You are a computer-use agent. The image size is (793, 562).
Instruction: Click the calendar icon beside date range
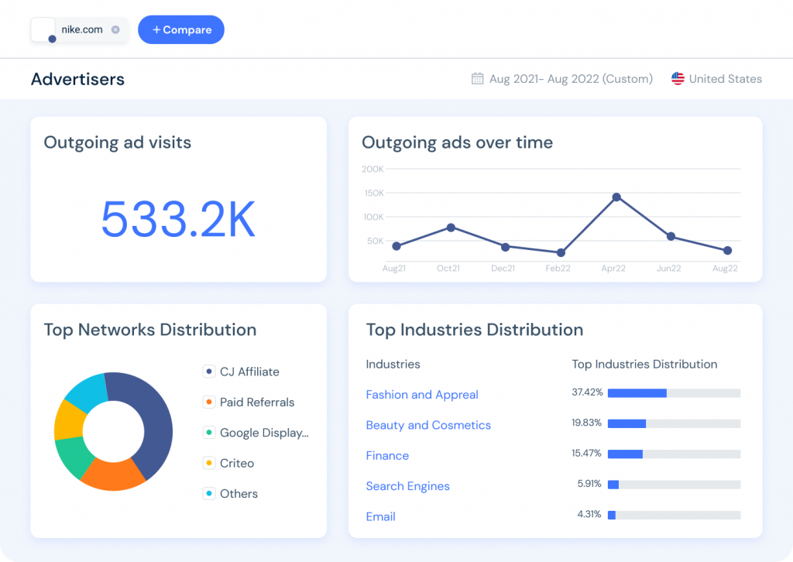[x=478, y=79]
